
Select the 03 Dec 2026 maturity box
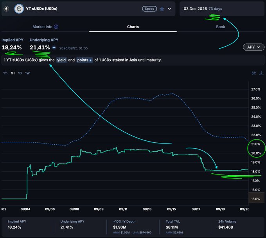click(222, 9)
